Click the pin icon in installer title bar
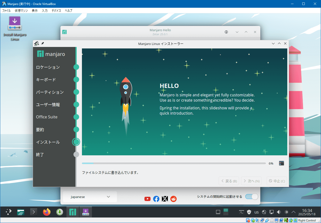 click(42, 43)
